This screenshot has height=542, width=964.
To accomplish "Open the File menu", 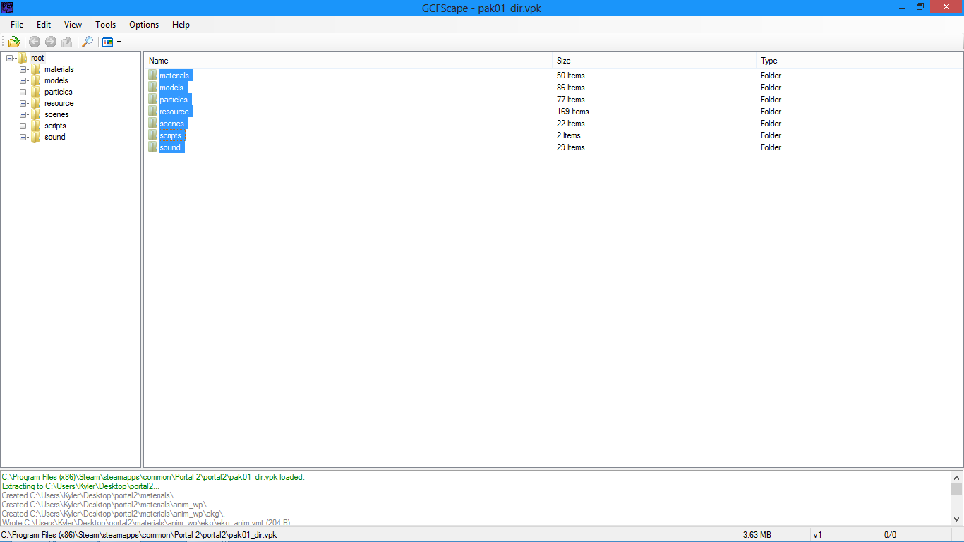I will pyautogui.click(x=17, y=25).
